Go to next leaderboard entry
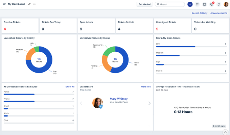This screenshot has width=230, height=135. [x=149, y=103]
